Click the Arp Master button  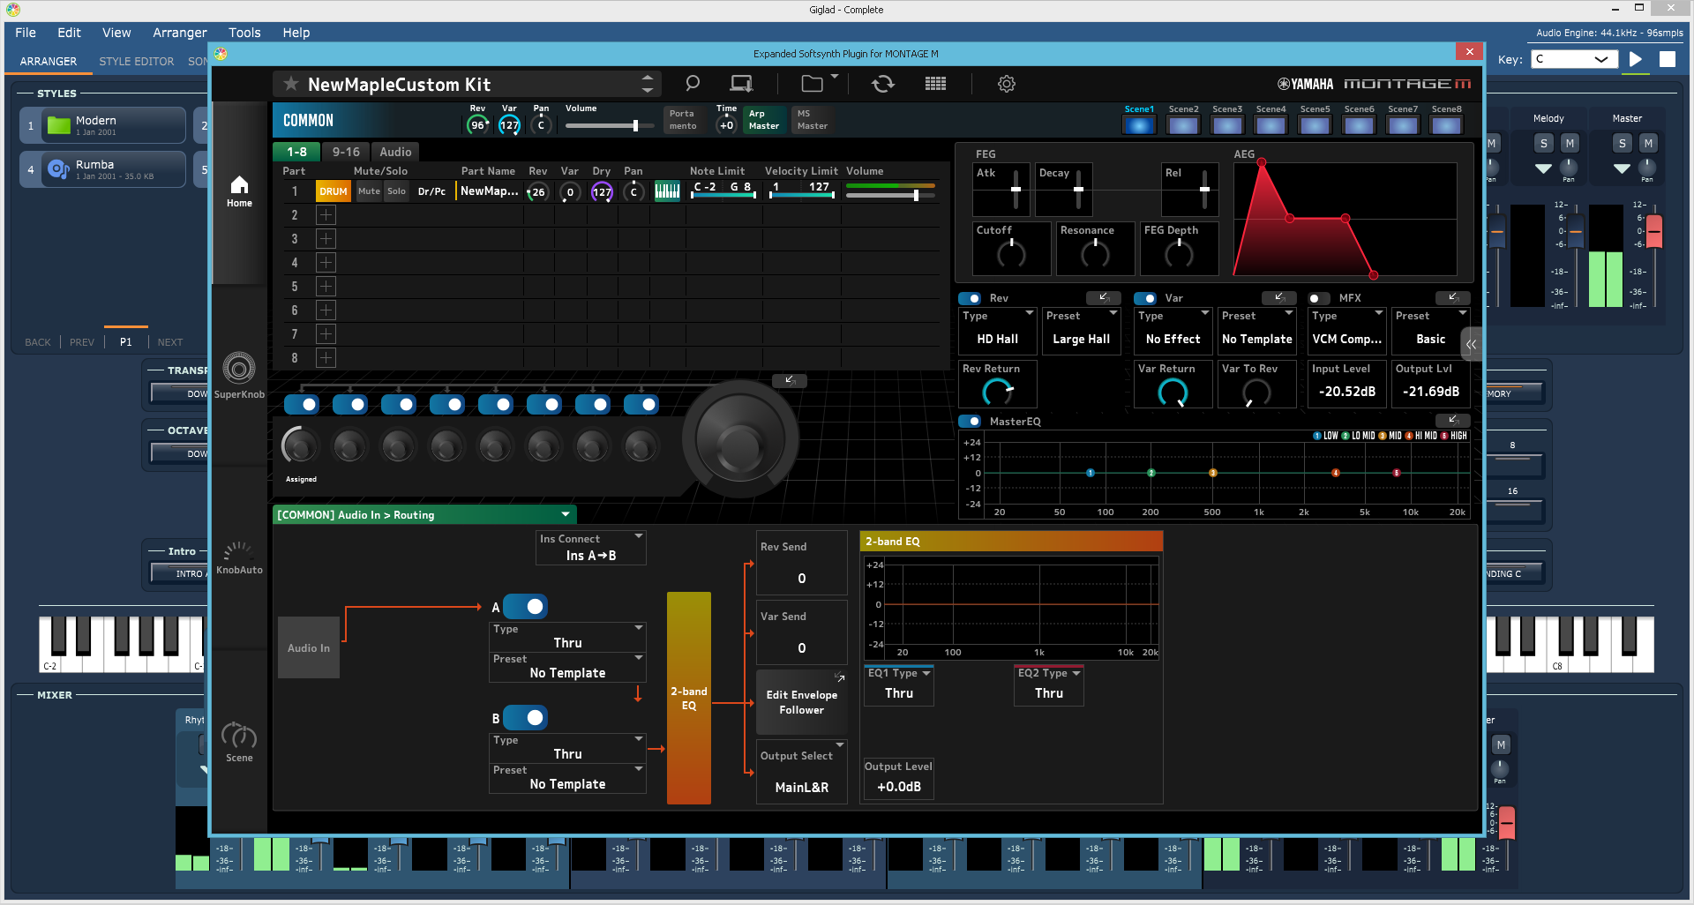[764, 120]
